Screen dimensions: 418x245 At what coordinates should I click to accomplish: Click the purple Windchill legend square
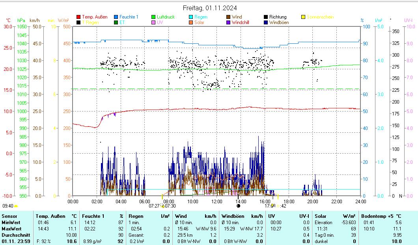pyautogui.click(x=229, y=22)
